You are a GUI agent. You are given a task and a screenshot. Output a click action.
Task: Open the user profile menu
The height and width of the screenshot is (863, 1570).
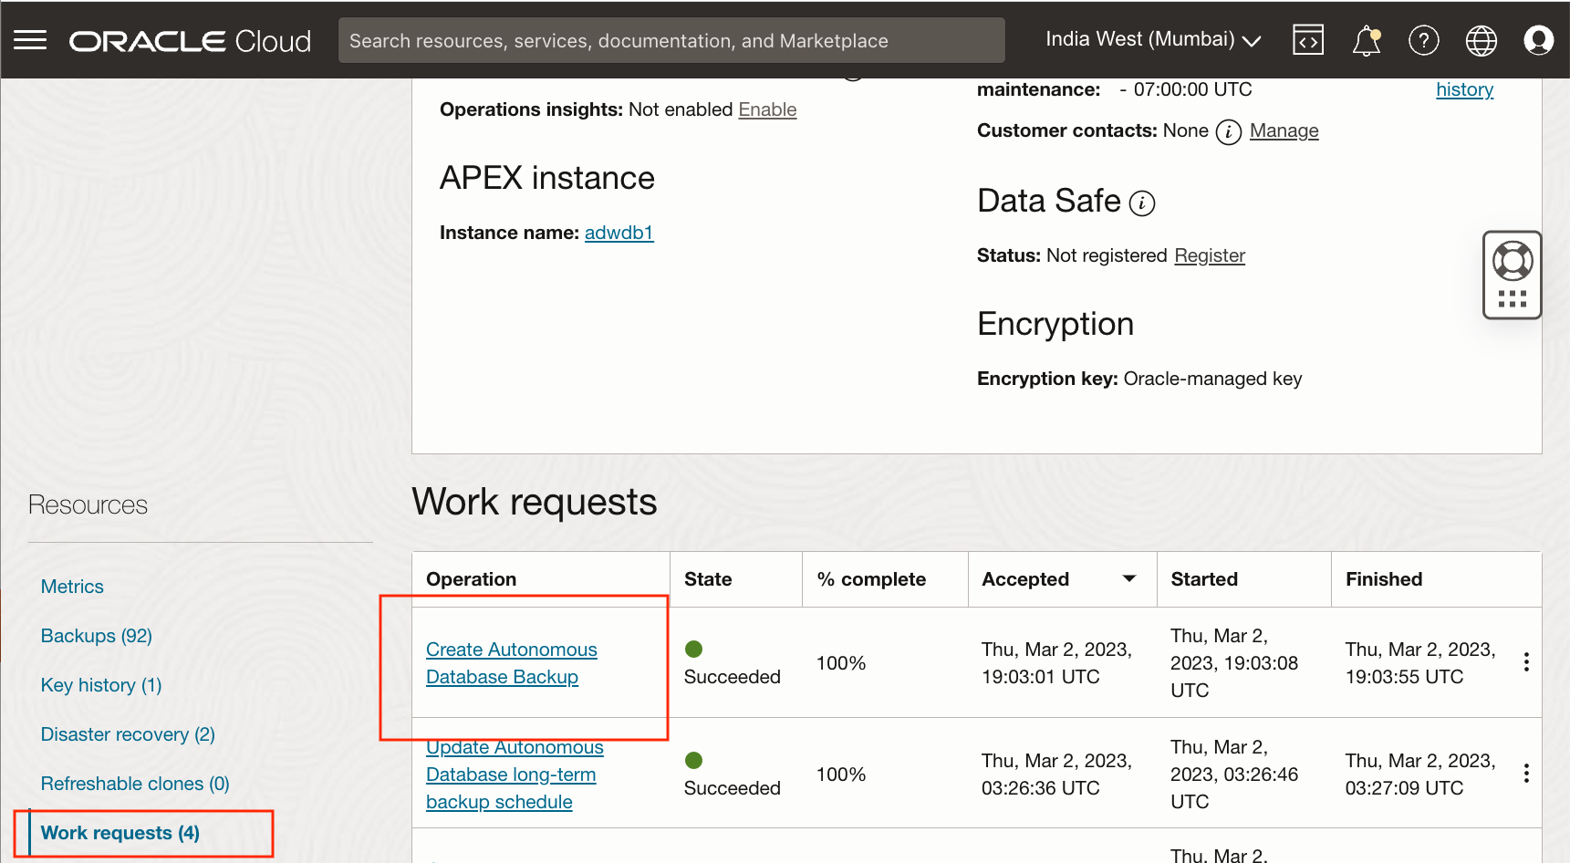pyautogui.click(x=1538, y=40)
